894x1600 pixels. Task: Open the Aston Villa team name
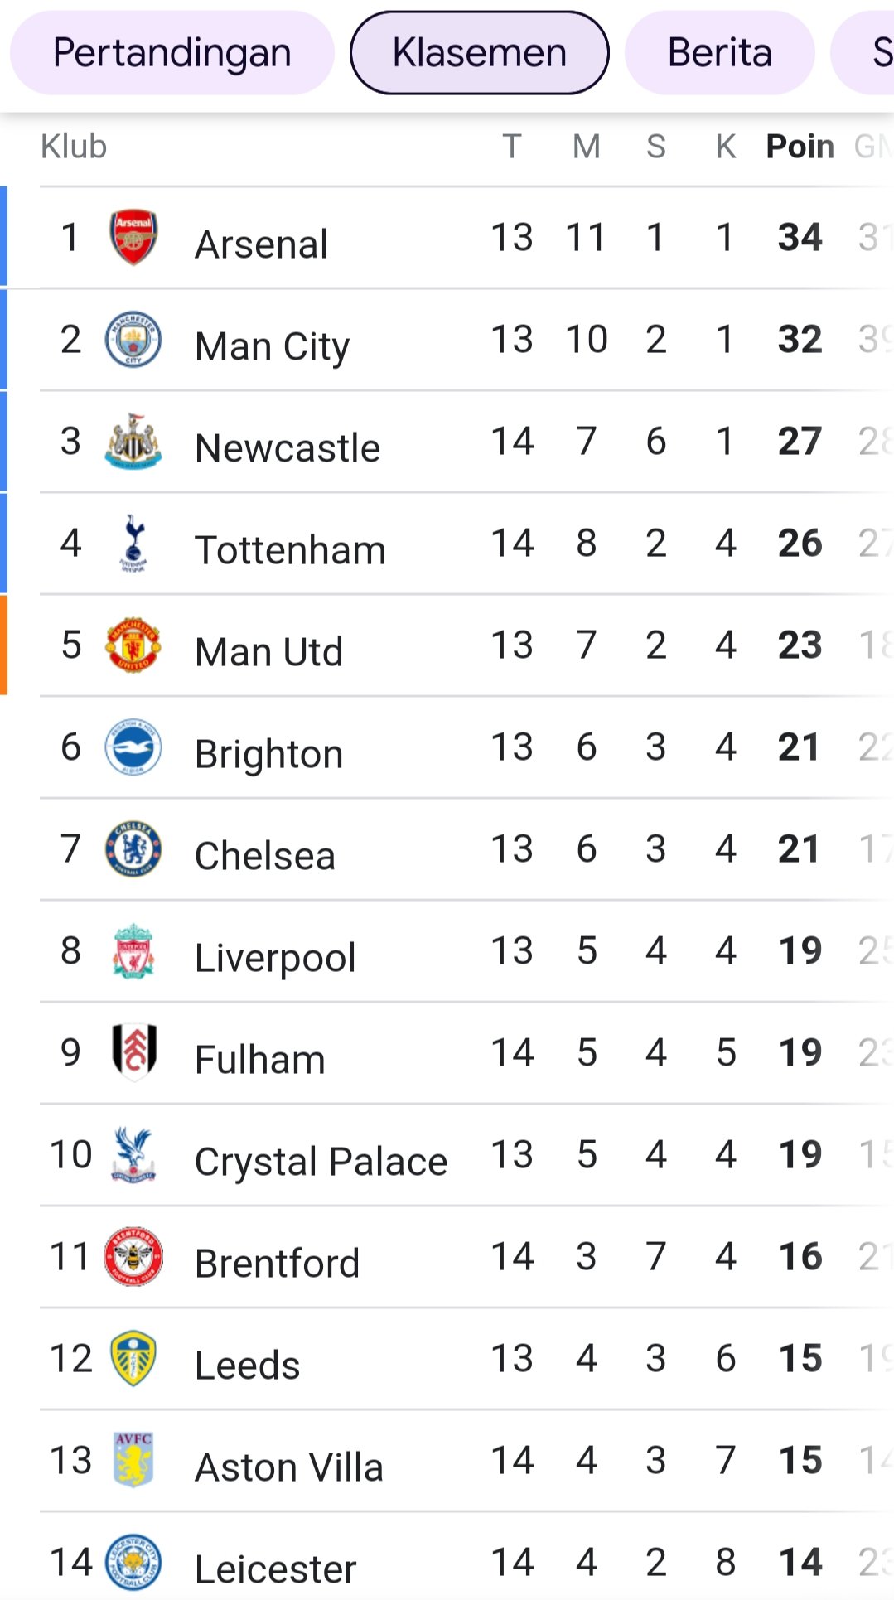point(289,1467)
